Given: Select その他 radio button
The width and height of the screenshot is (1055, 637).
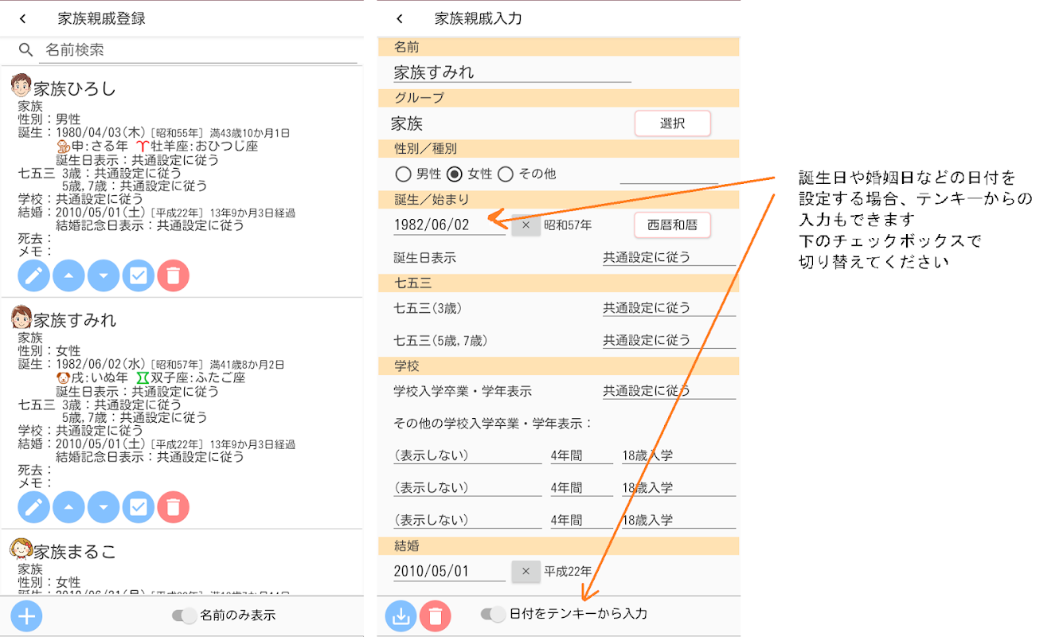Looking at the screenshot, I should [506, 174].
